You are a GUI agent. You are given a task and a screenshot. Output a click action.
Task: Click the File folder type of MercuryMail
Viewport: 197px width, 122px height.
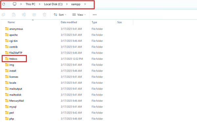point(97,101)
